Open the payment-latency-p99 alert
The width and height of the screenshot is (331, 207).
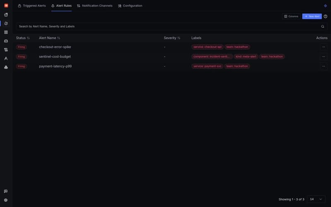(55, 66)
